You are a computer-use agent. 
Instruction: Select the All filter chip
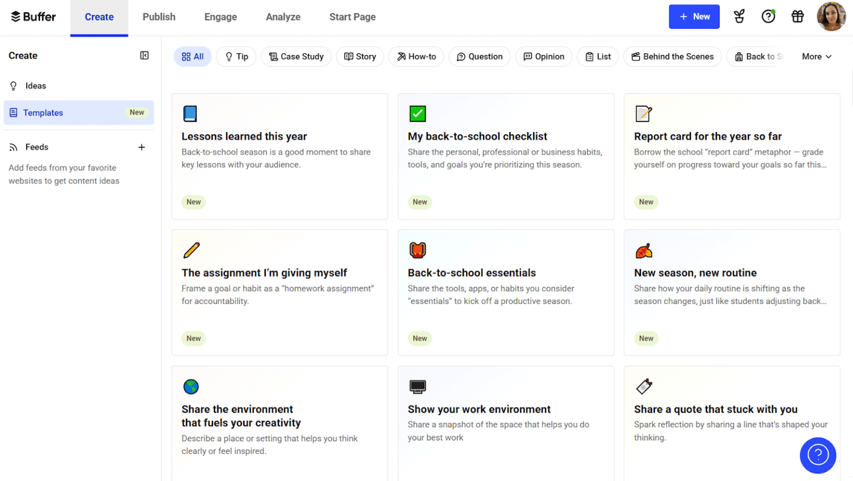193,57
